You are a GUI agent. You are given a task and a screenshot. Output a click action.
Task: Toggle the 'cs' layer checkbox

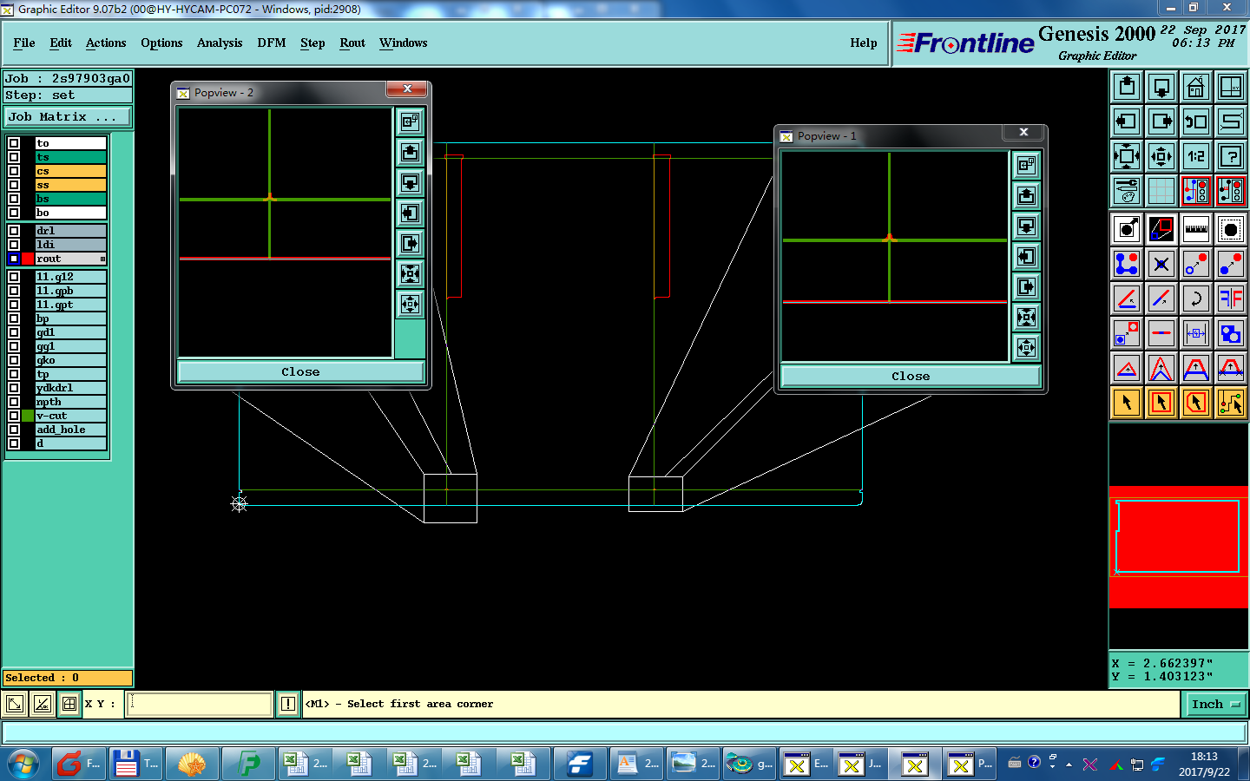click(14, 171)
